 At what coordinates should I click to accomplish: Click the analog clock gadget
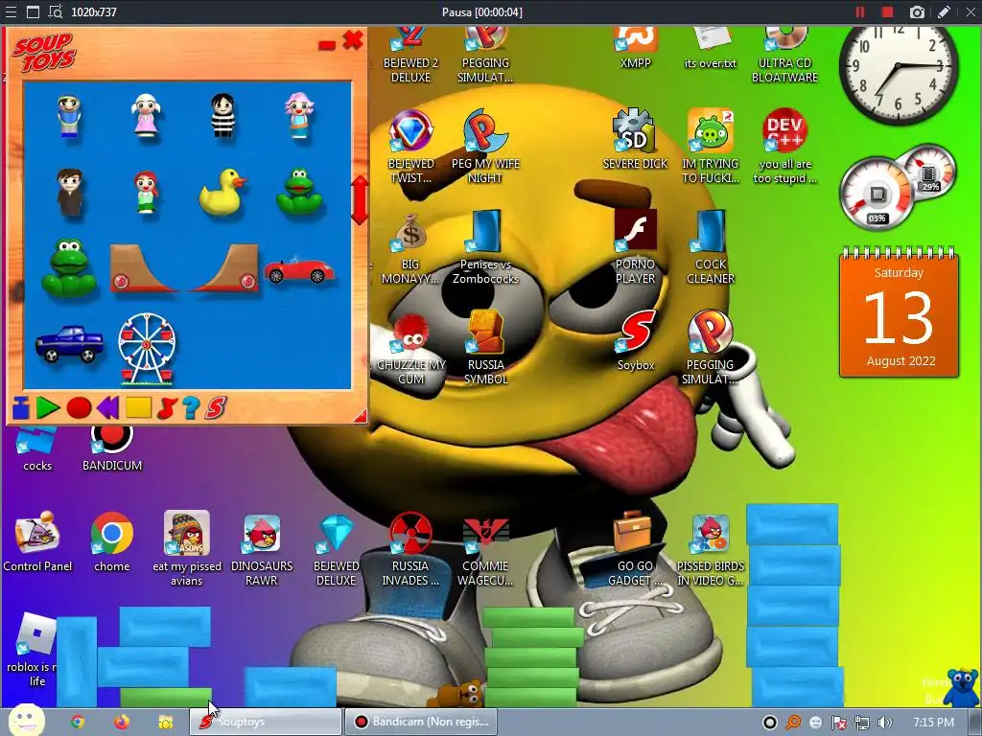pyautogui.click(x=899, y=67)
